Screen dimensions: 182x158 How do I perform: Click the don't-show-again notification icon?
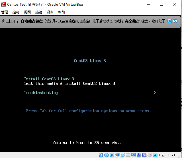(x=175, y=21)
